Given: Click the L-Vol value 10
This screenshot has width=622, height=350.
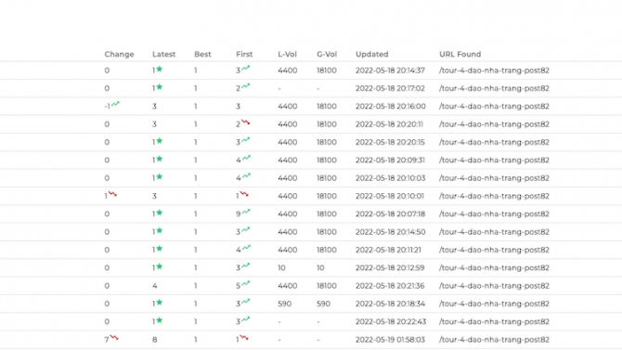Looking at the screenshot, I should (x=281, y=268).
